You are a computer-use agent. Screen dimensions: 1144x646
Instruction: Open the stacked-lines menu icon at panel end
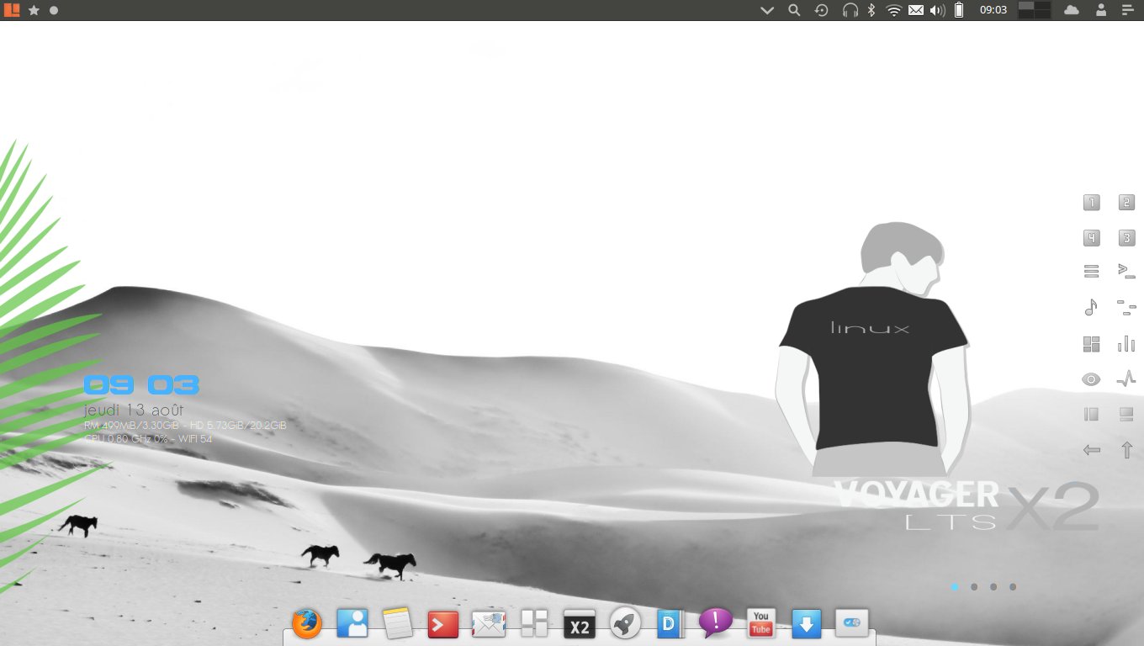(x=1128, y=10)
